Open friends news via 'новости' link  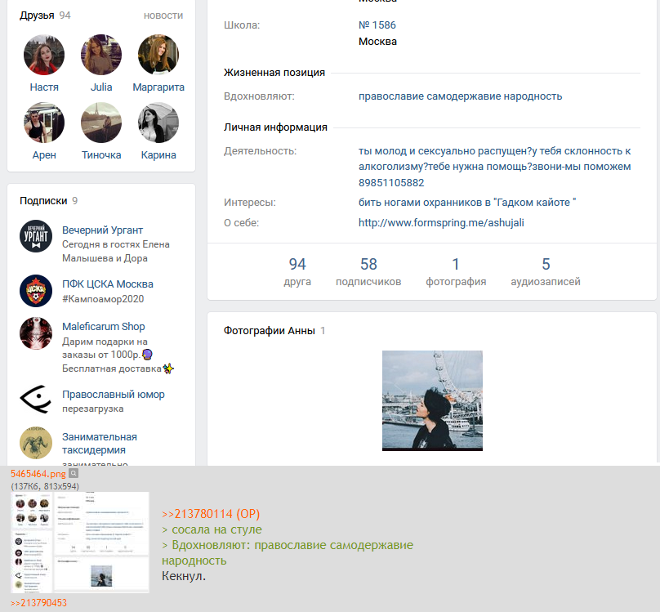[163, 16]
